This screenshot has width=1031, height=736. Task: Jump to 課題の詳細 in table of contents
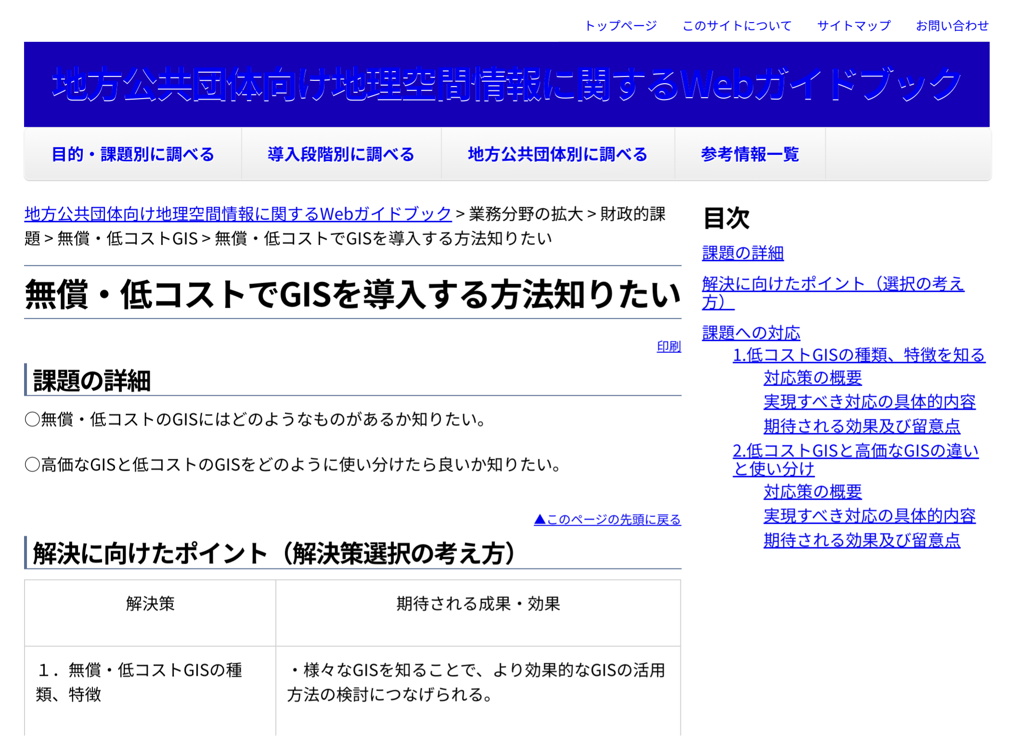point(743,253)
